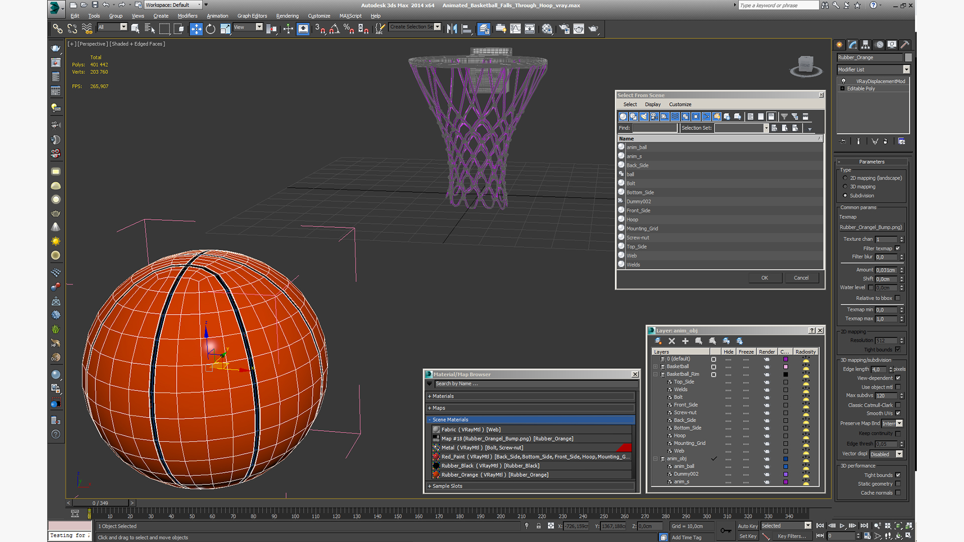The image size is (964, 542).
Task: Enable the Static geometry checkbox
Action: point(898,484)
